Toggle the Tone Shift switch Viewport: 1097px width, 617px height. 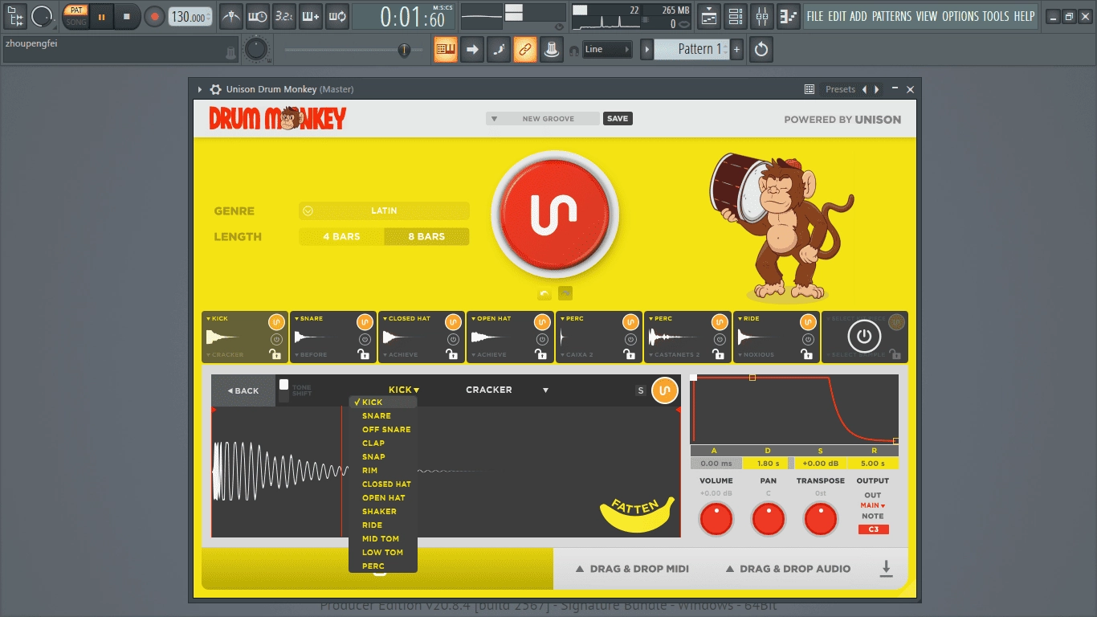283,390
